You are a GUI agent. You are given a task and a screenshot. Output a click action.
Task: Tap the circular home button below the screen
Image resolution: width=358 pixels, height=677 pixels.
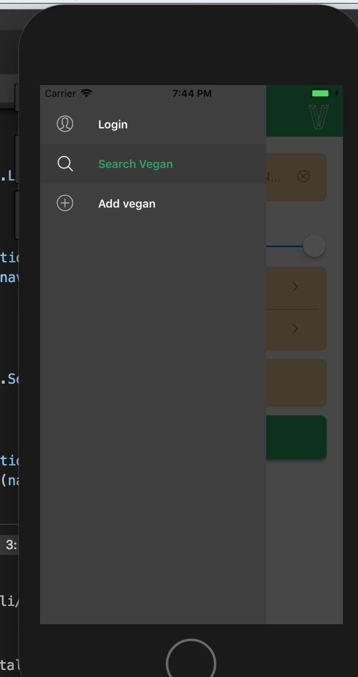click(x=190, y=660)
